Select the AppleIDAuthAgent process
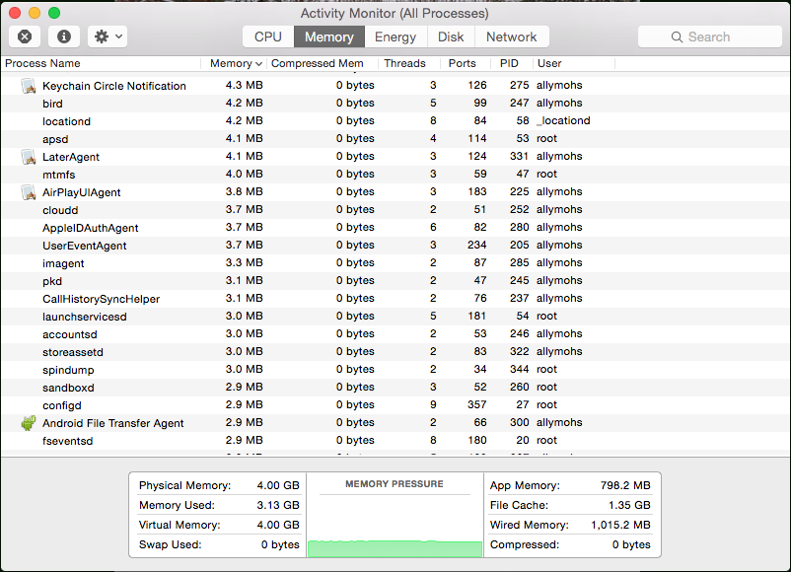791x572 pixels. [395, 228]
